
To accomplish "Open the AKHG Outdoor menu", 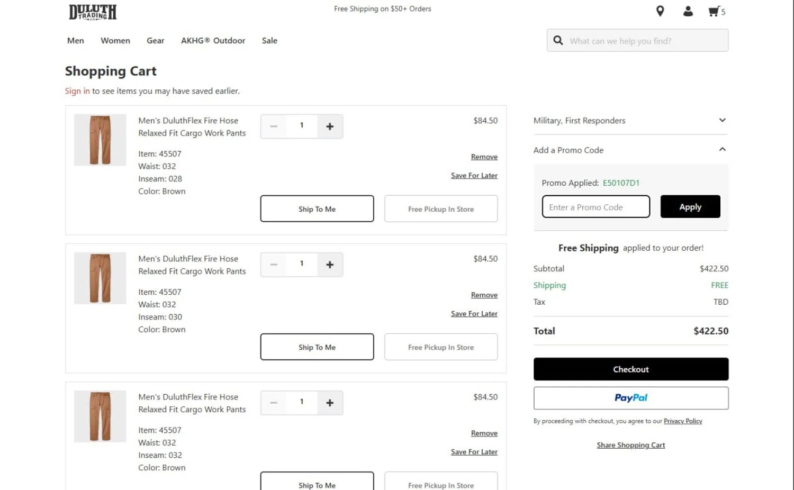I will (x=213, y=41).
